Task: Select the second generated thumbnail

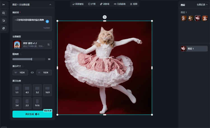Action: [x=191, y=18]
